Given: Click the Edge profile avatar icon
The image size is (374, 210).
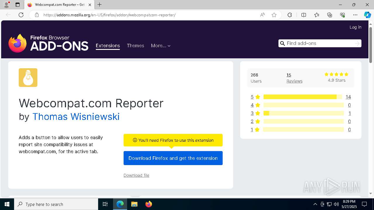Looking at the screenshot, I should 6,5.
